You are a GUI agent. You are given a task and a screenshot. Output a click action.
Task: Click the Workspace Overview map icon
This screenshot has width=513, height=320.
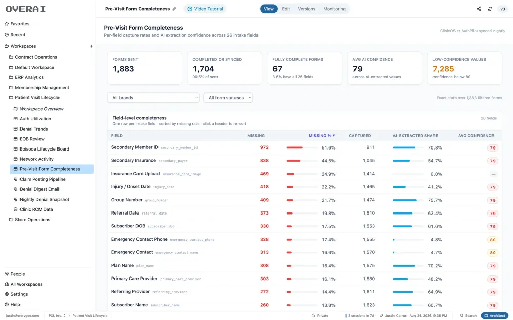click(16, 109)
